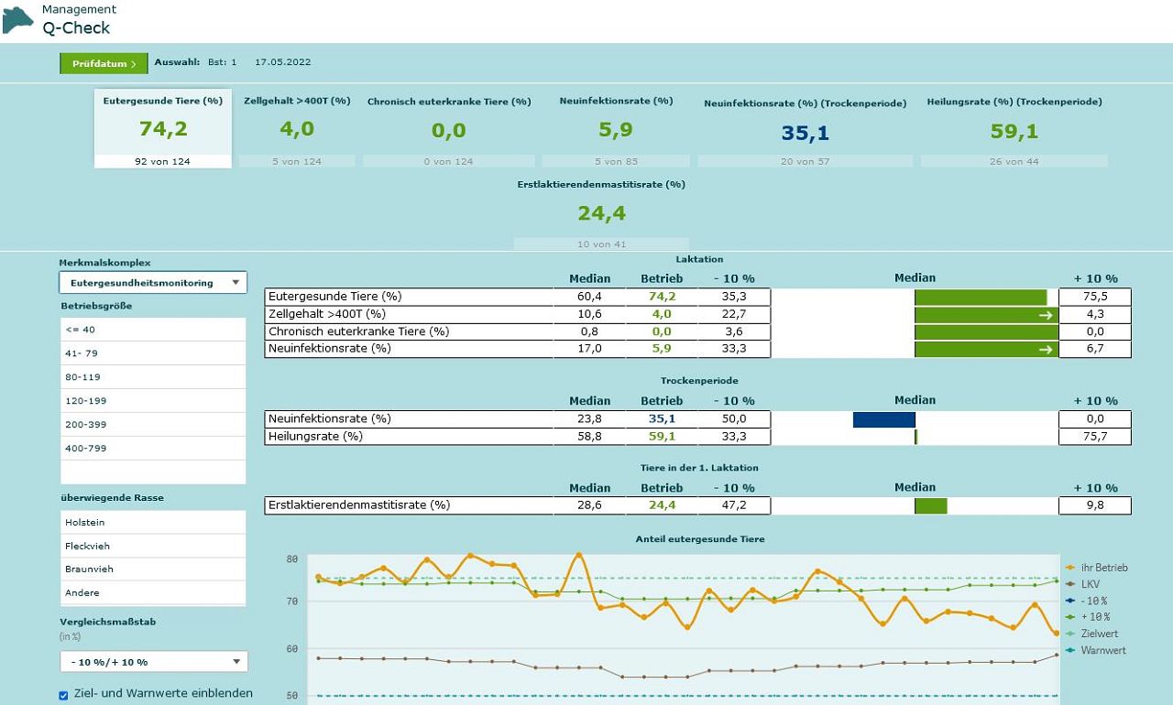Click the Zielwert legend marker
Screen dimensions: 1173x705
pyautogui.click(x=1070, y=634)
